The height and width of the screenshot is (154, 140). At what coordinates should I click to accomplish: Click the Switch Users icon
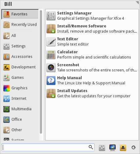click(x=123, y=148)
